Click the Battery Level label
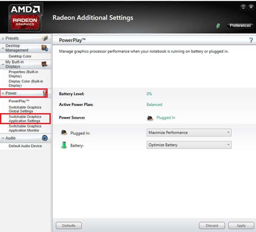Image resolution: width=256 pixels, height=232 pixels. [x=72, y=94]
